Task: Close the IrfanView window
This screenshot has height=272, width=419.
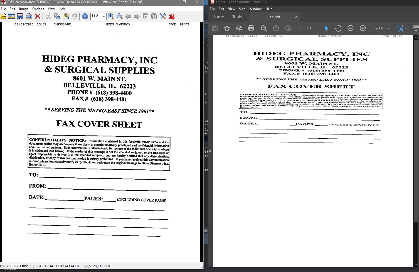Action: click(197, 2)
